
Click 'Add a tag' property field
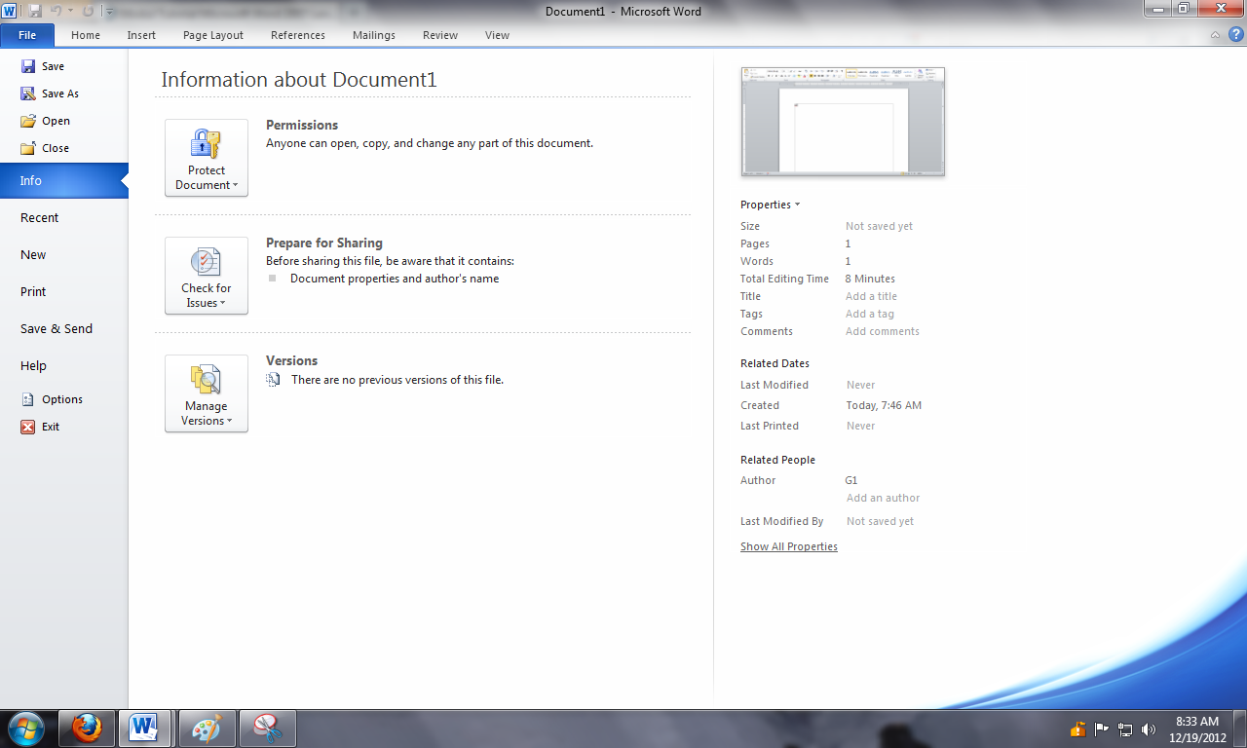[870, 314]
